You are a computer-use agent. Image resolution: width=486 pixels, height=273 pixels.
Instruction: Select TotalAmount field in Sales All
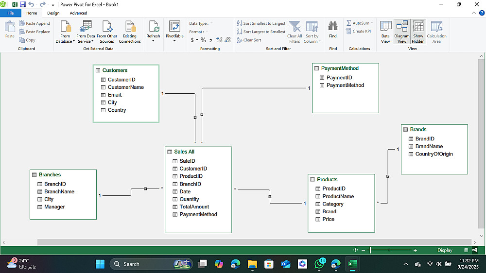click(x=194, y=206)
